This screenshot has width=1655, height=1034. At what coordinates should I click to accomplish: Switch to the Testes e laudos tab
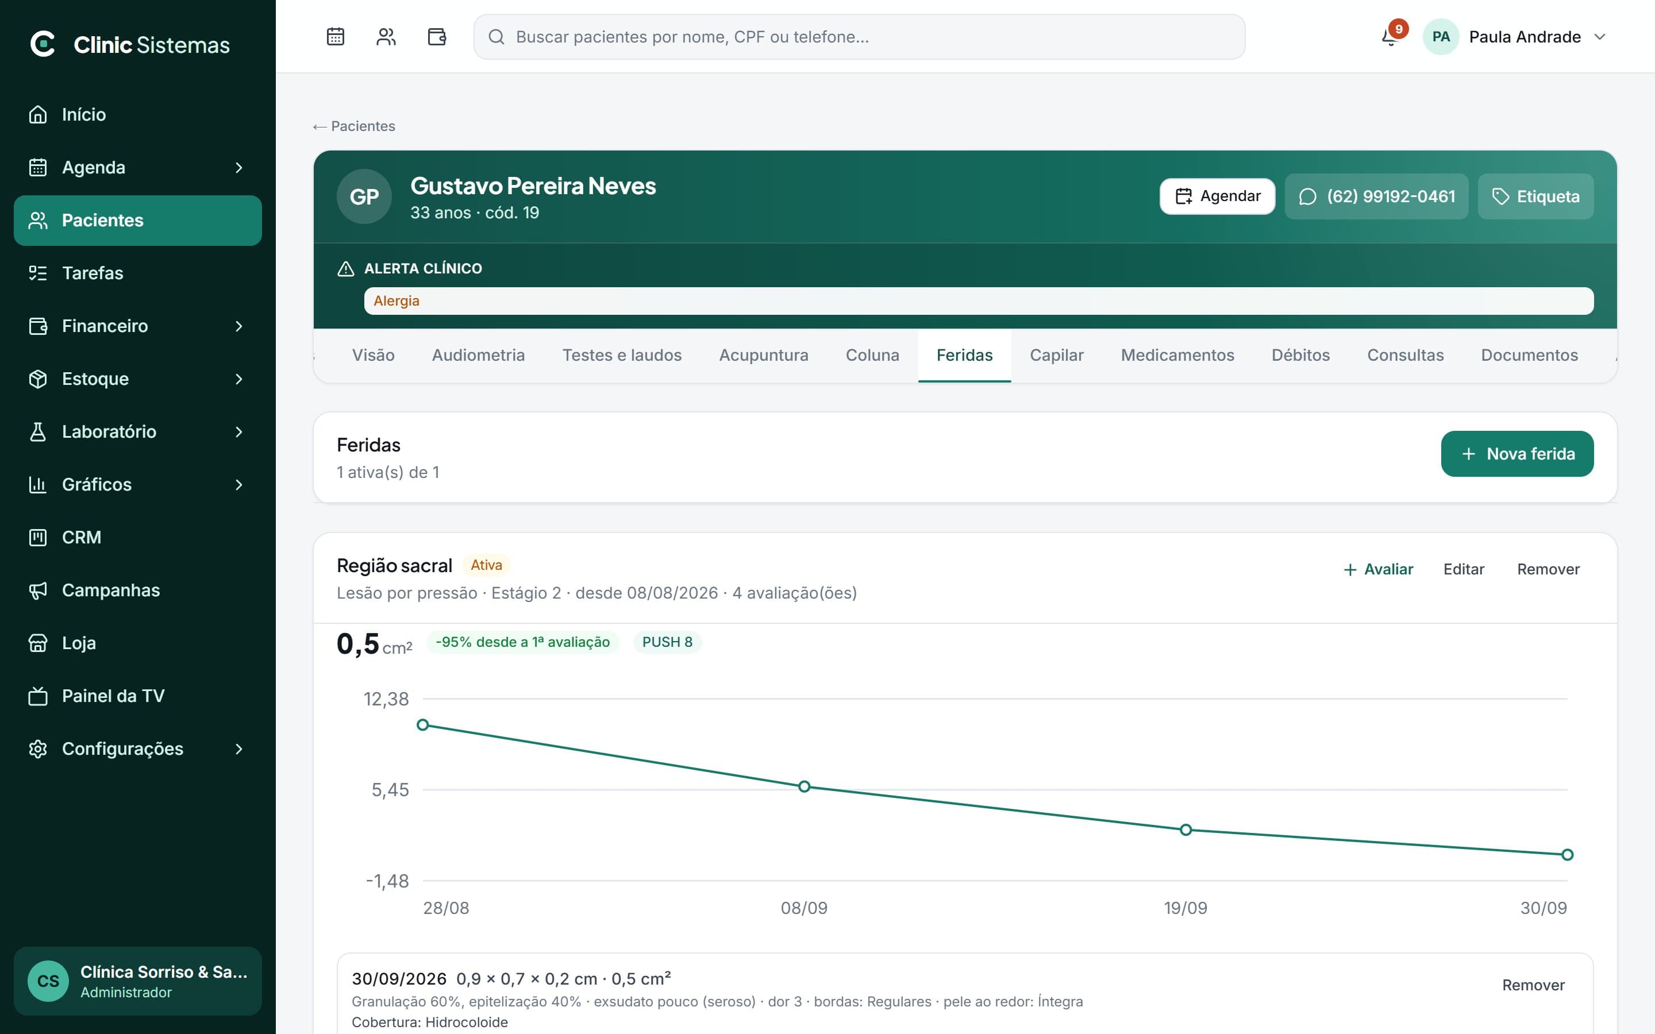coord(622,355)
